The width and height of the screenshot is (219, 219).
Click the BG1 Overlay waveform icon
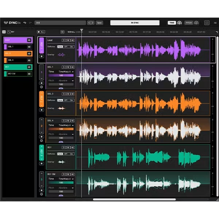tap(61, 162)
